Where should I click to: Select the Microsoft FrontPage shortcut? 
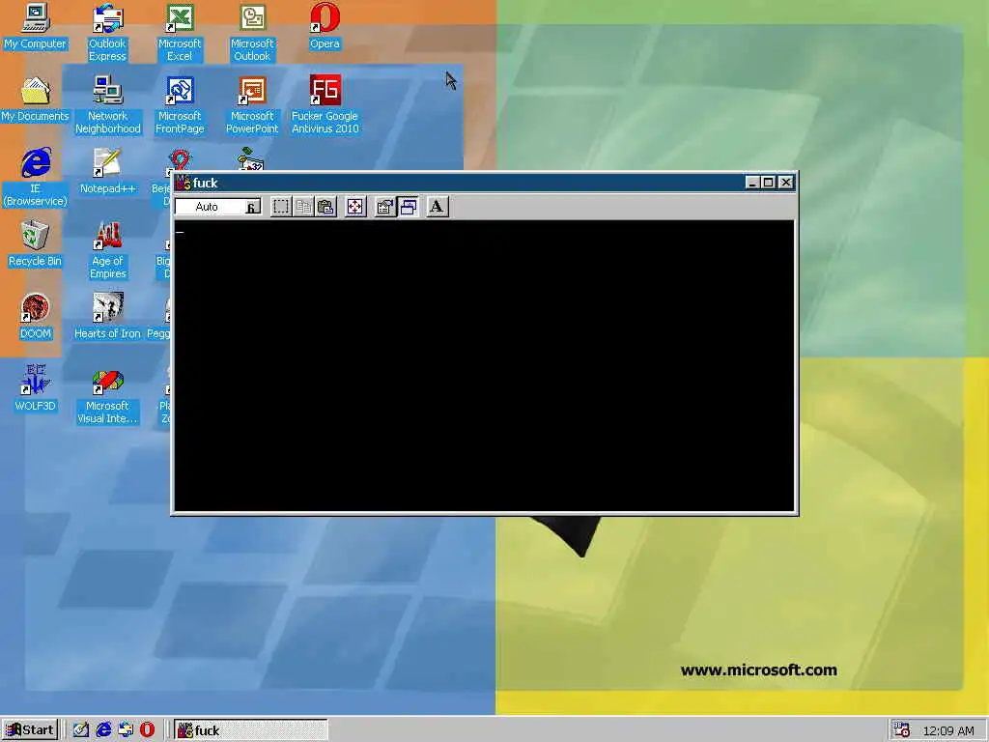tap(180, 105)
